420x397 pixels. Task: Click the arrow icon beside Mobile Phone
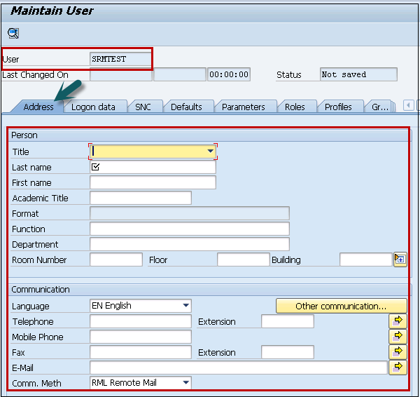tap(399, 337)
